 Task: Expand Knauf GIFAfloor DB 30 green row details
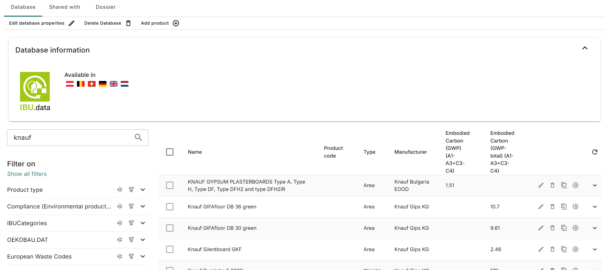595,228
